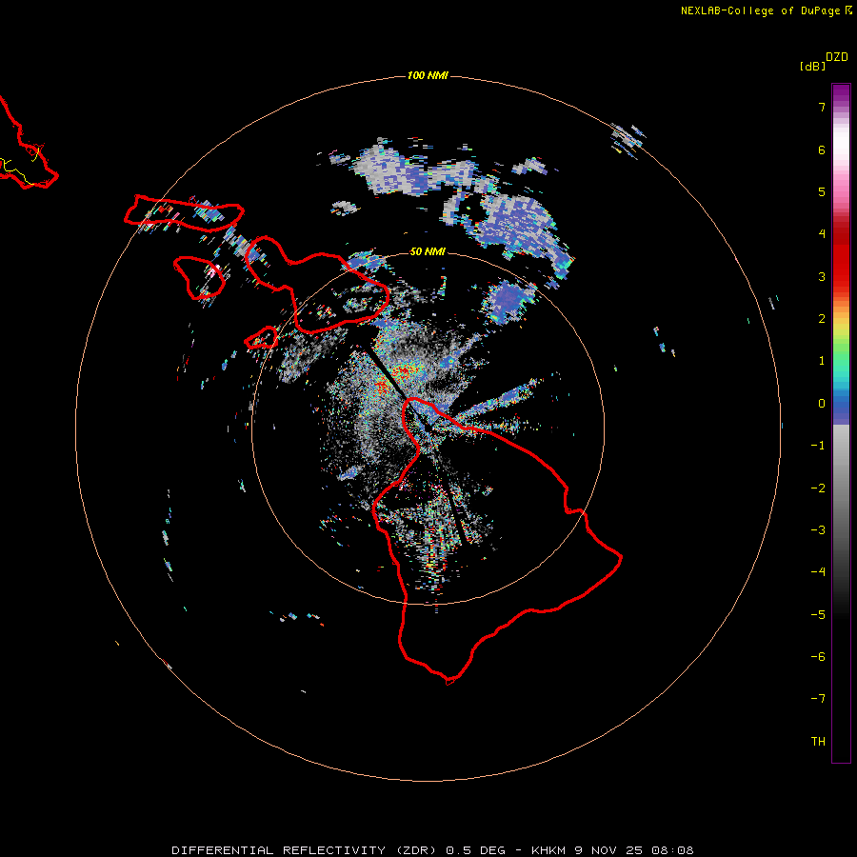Image resolution: width=857 pixels, height=857 pixels.
Task: Click the -4 value on the color scale
Action: pyautogui.click(x=818, y=572)
